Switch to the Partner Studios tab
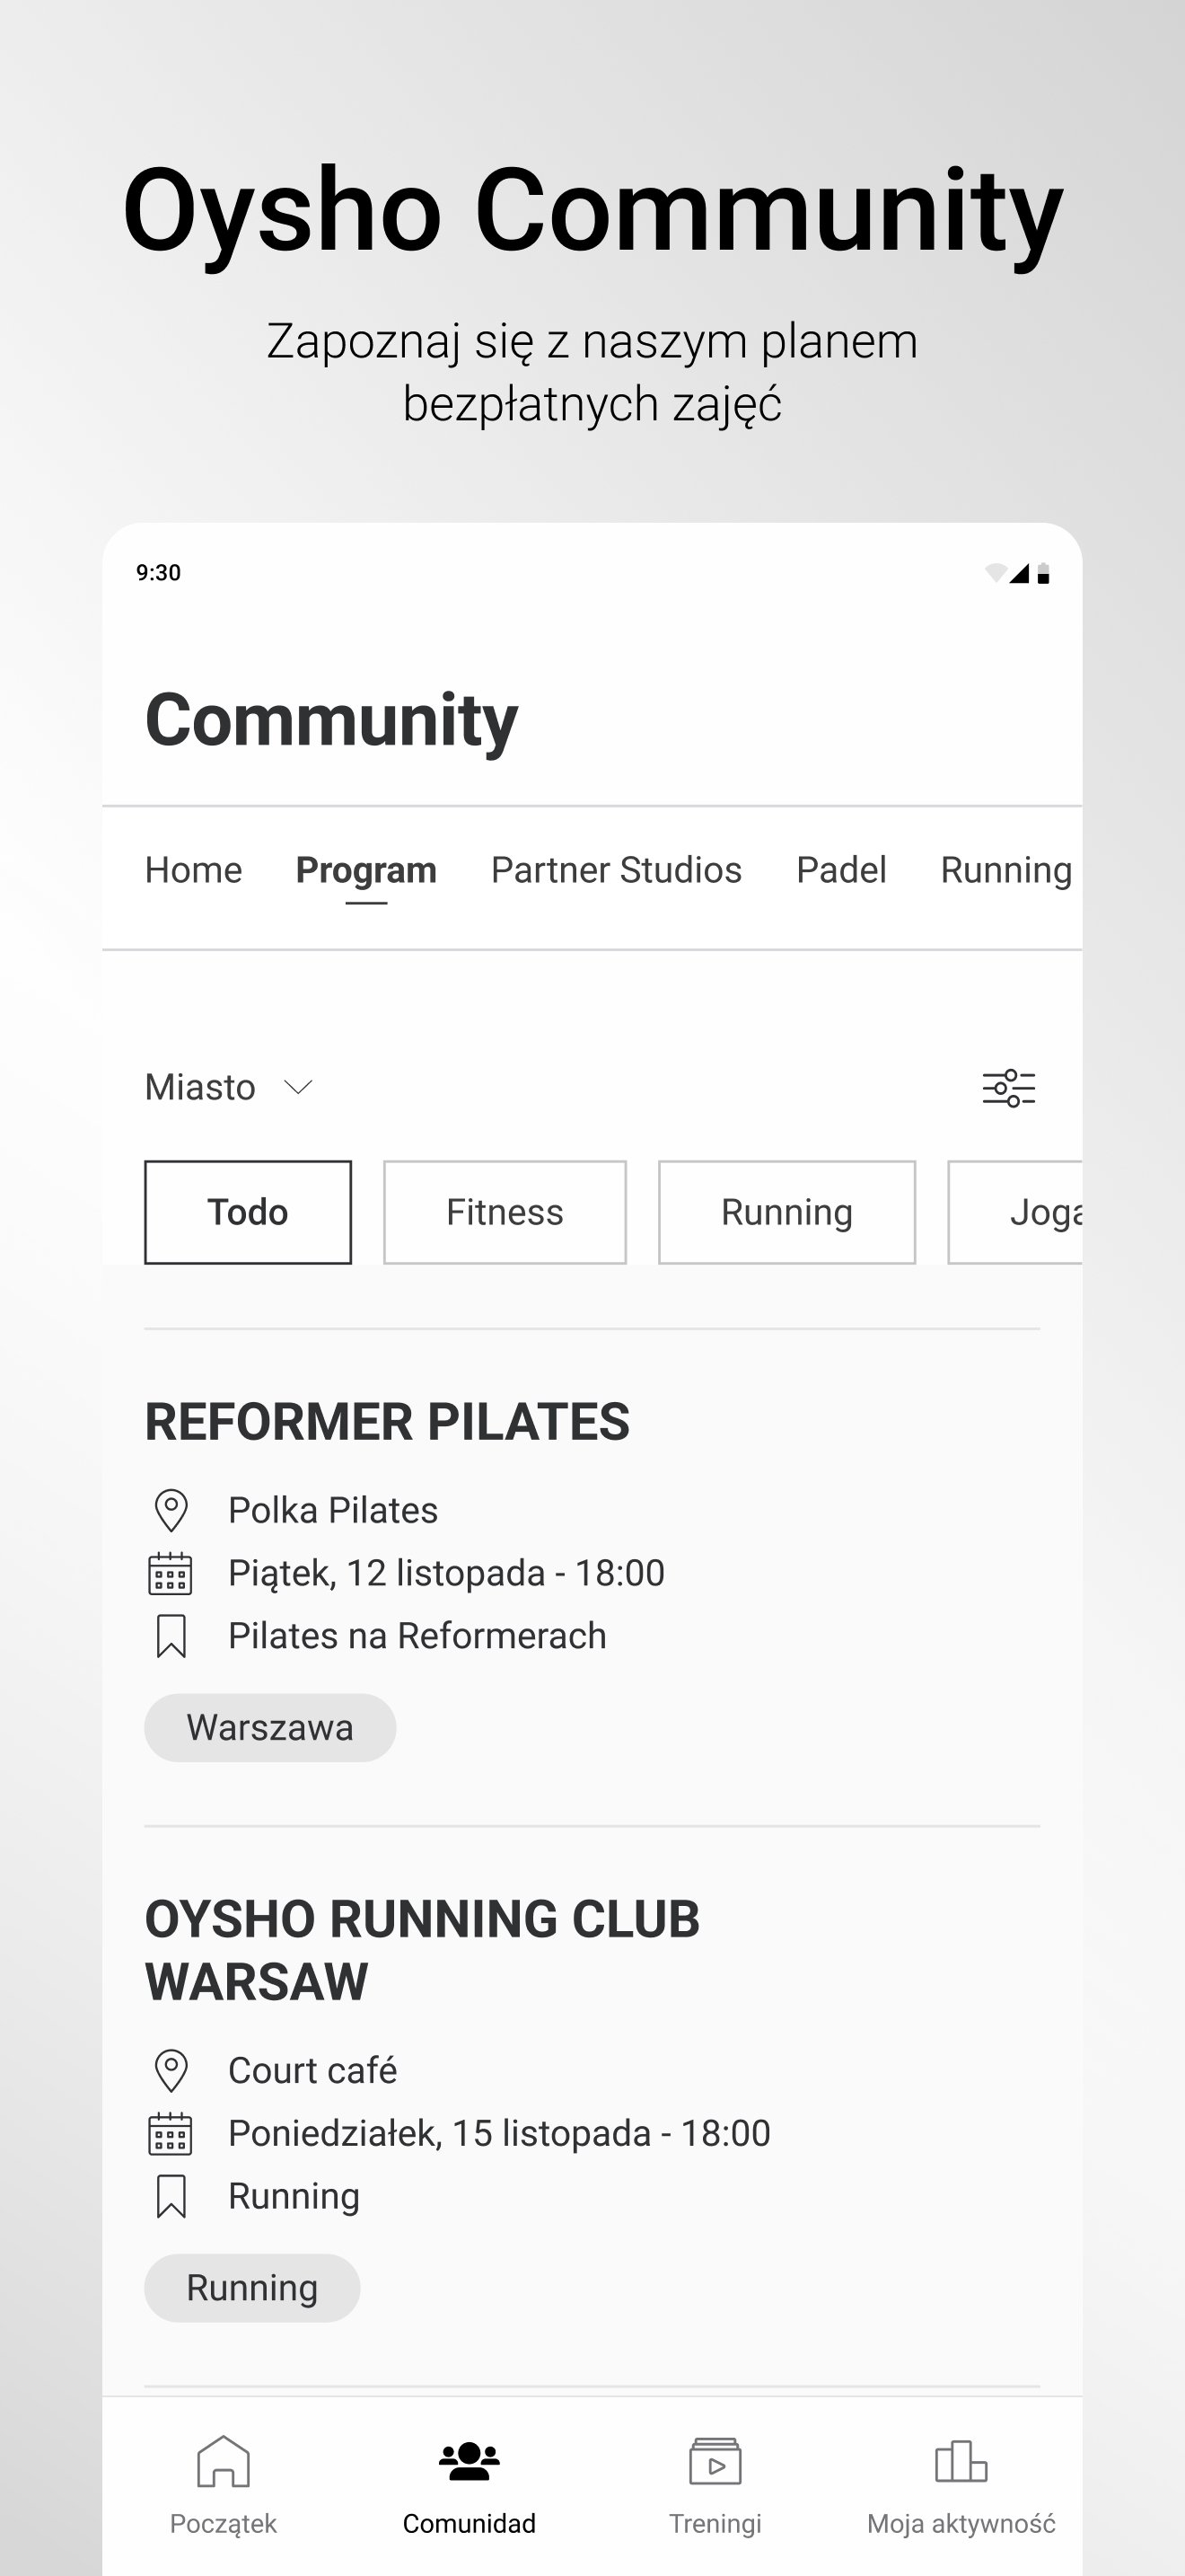Viewport: 1185px width, 2576px height. [x=616, y=870]
